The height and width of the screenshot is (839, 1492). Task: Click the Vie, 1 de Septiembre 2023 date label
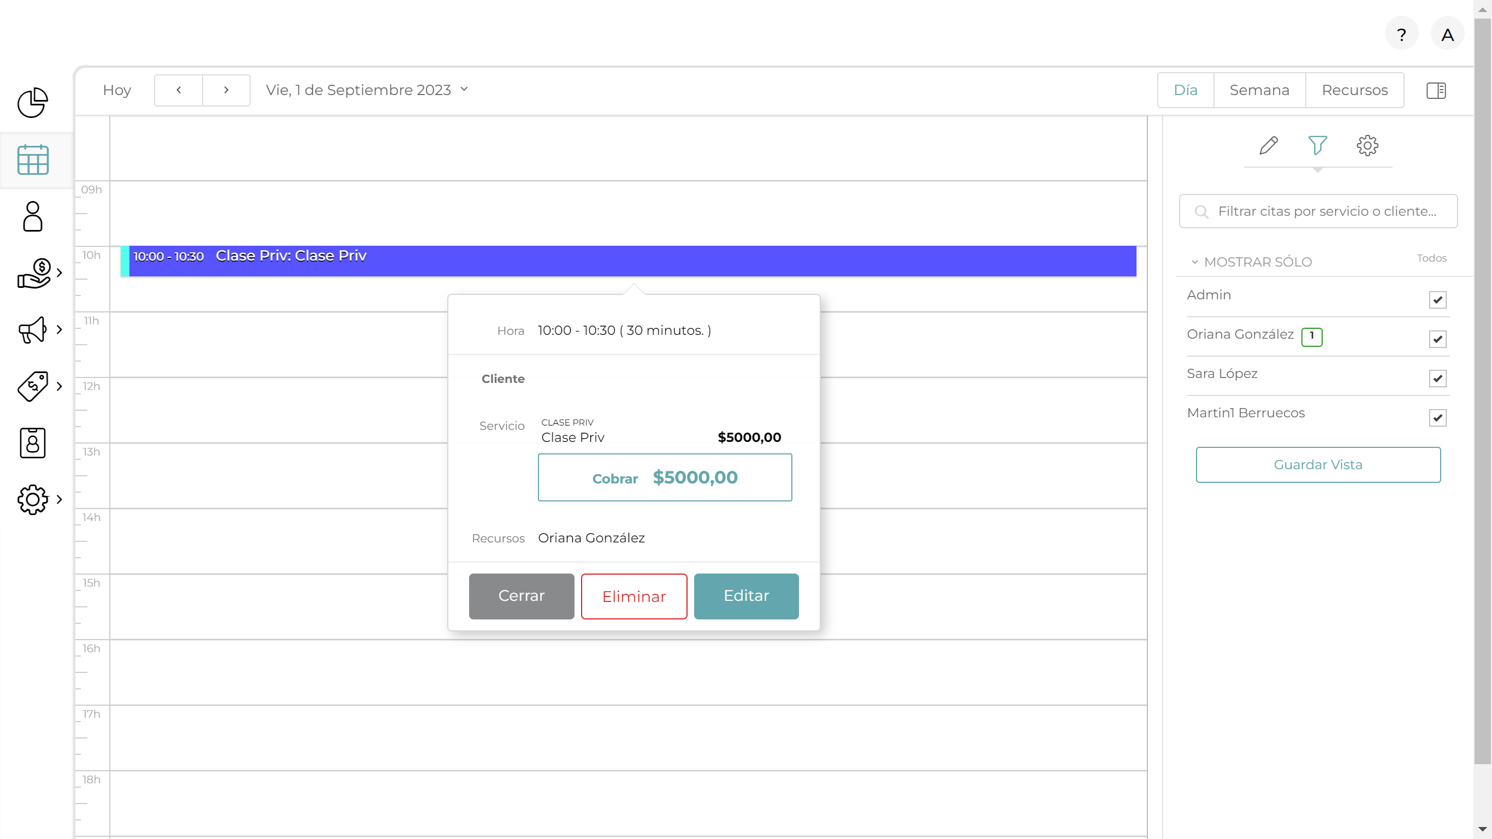click(x=358, y=90)
